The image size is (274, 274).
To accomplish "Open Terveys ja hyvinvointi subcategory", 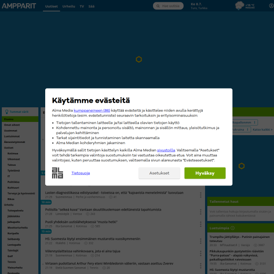I will coord(21,194).
